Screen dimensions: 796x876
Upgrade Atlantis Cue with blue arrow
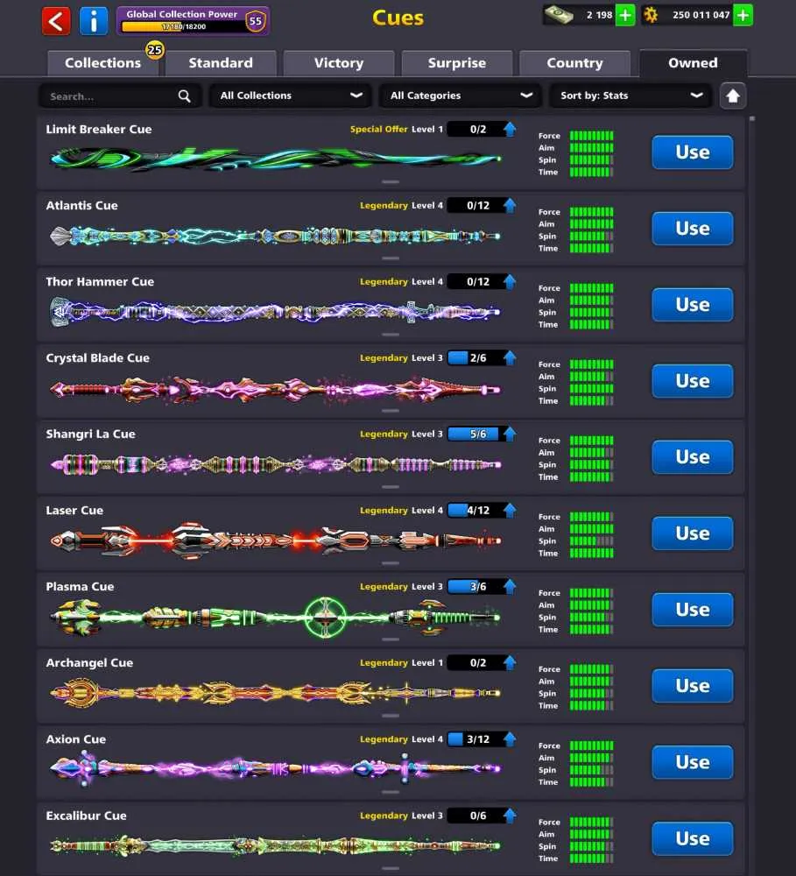pyautogui.click(x=510, y=205)
